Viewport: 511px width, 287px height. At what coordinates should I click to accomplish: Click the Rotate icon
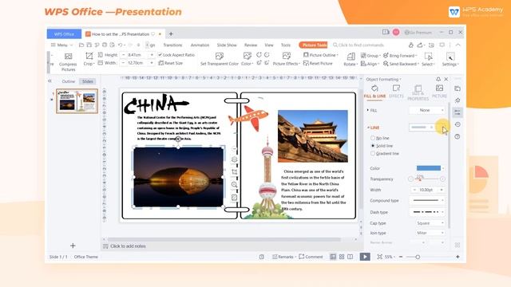click(x=351, y=57)
